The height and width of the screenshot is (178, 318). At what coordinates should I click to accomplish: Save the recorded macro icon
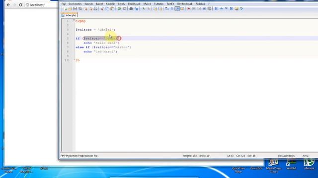(x=209, y=9)
